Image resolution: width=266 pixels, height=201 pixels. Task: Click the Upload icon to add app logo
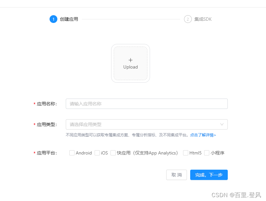130,63
